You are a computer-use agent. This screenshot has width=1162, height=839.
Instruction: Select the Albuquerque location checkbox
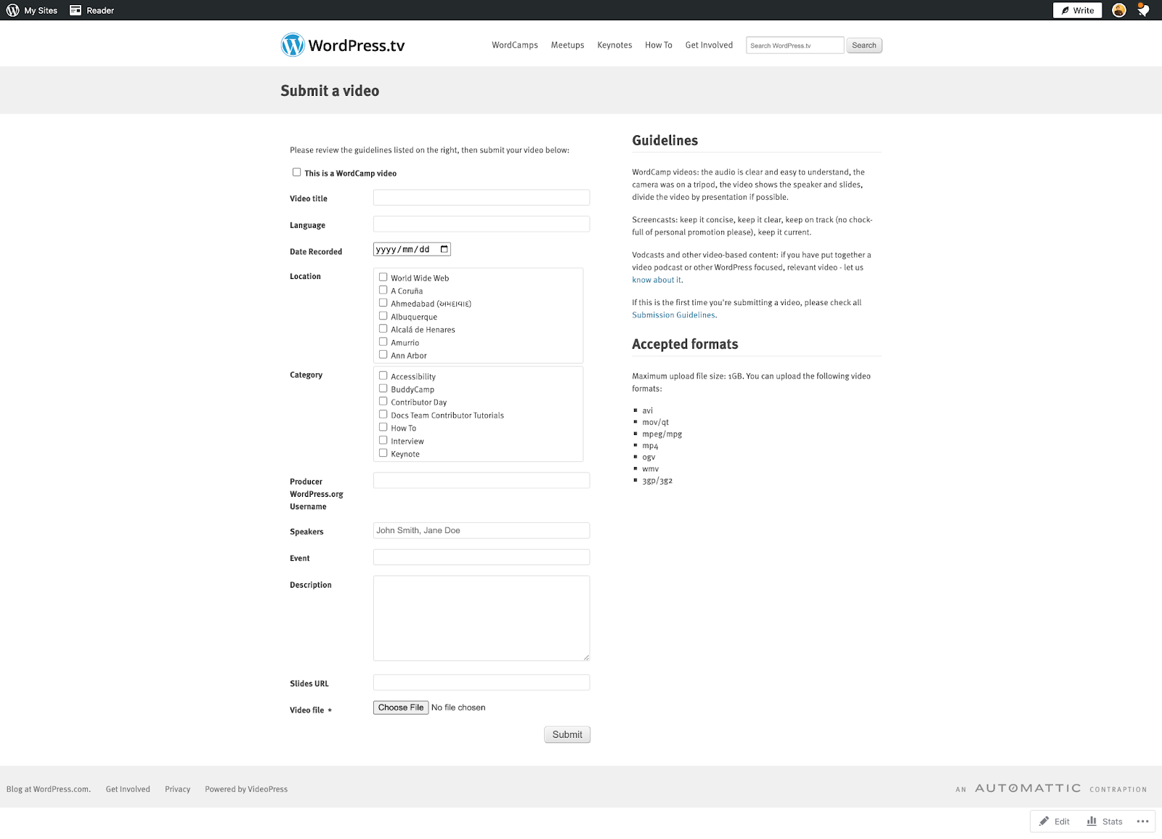383,315
